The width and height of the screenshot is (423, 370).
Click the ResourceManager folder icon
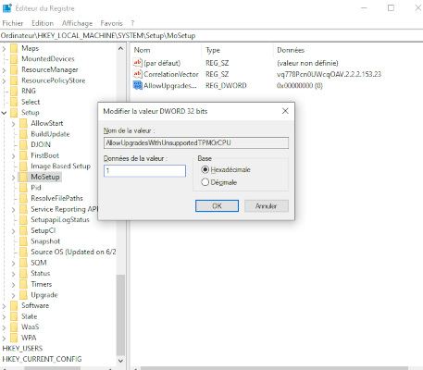tap(14, 69)
